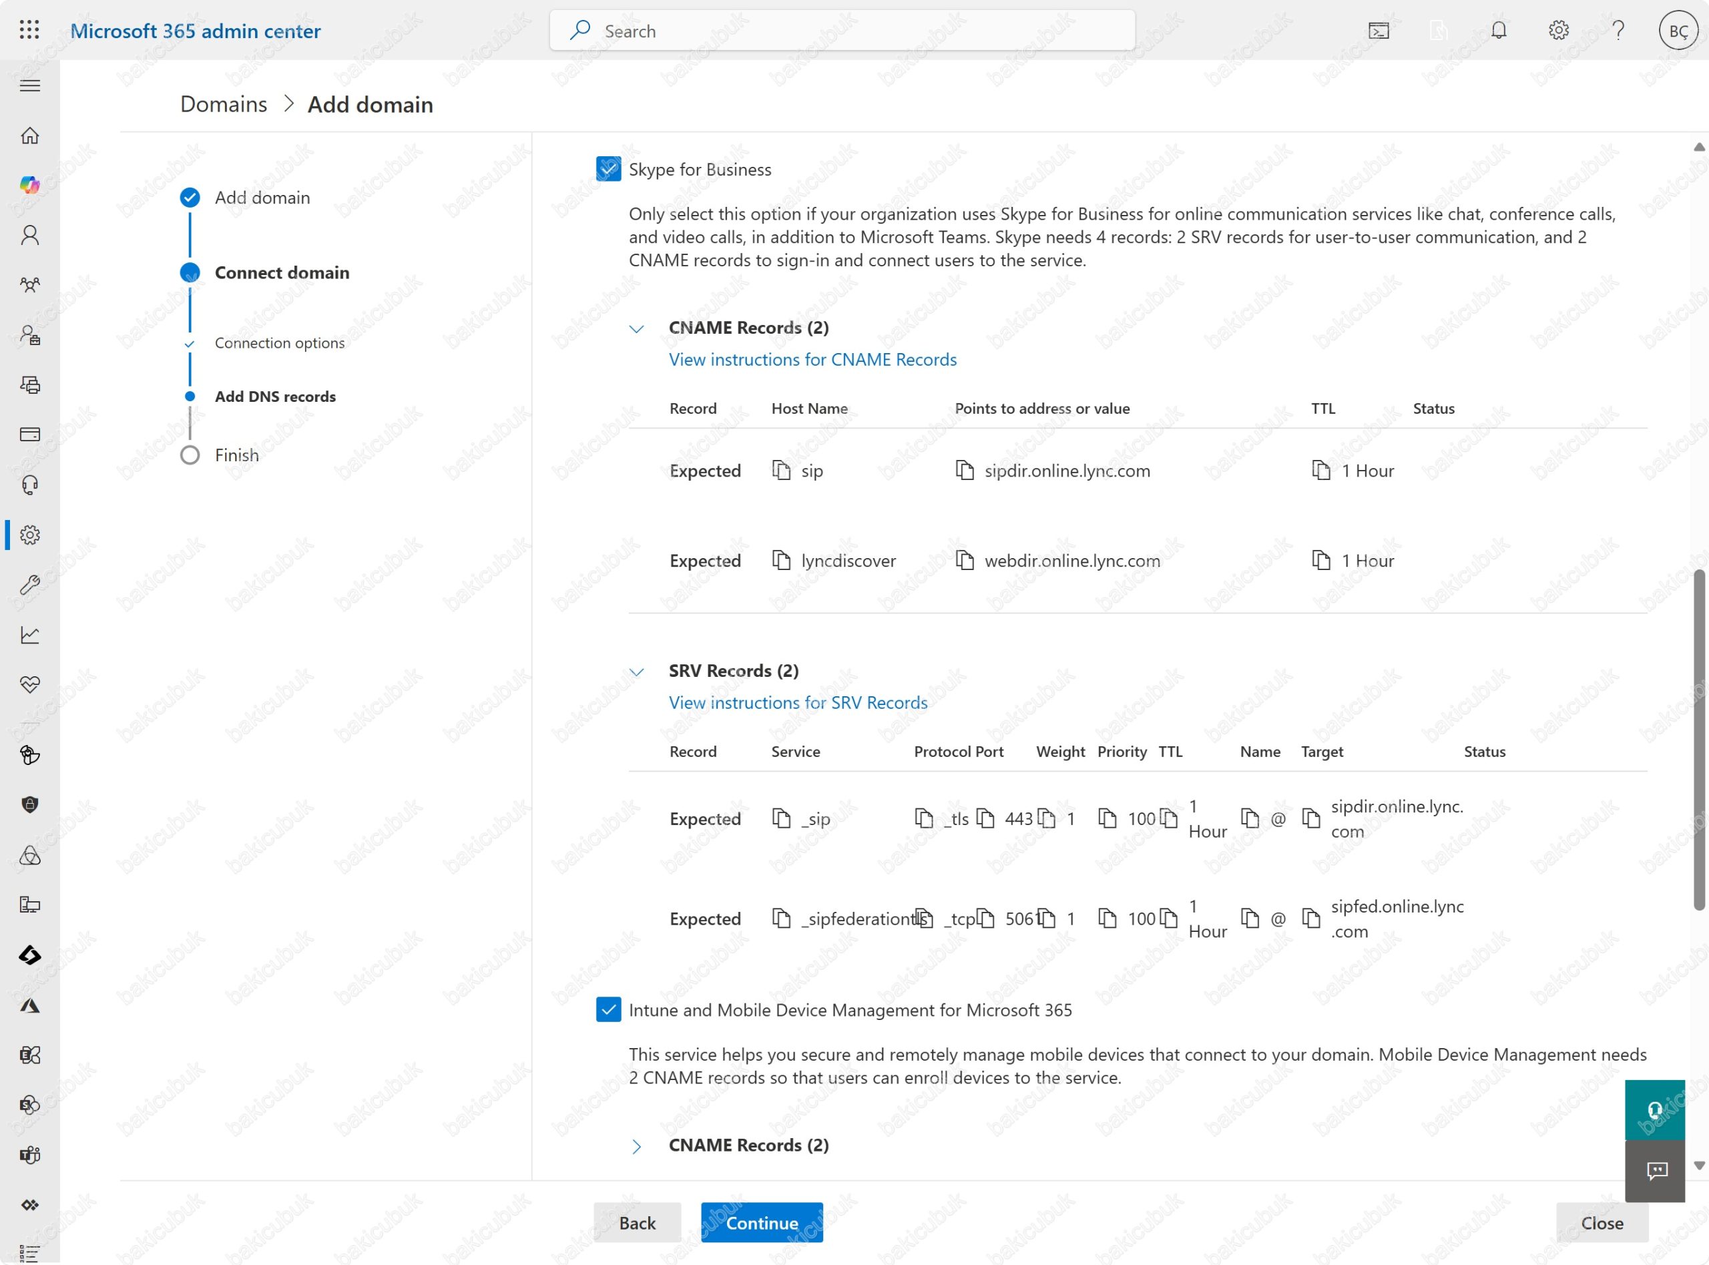This screenshot has width=1709, height=1265.
Task: Copy the webdir.online.lync.com value
Action: [x=965, y=561]
